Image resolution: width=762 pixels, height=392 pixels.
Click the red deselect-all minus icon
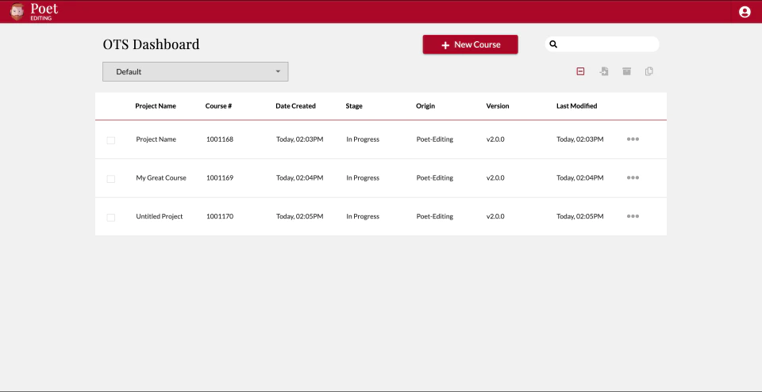[580, 71]
